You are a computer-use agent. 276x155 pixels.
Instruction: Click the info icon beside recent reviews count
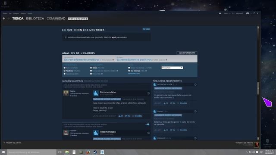tap(113, 60)
